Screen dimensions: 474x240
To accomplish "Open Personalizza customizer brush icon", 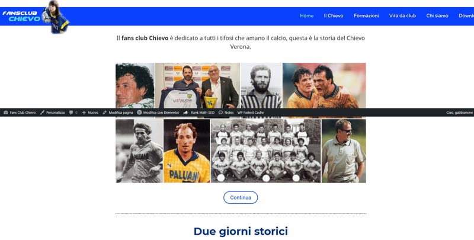I will click(x=42, y=112).
